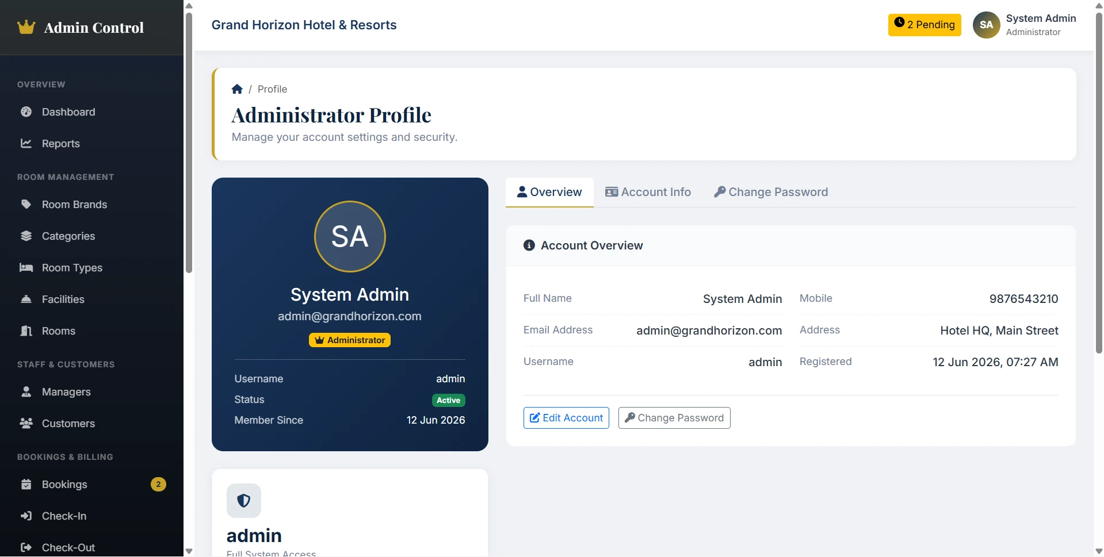This screenshot has height=557, width=1104.
Task: Click the Managers person icon
Action: 26,391
